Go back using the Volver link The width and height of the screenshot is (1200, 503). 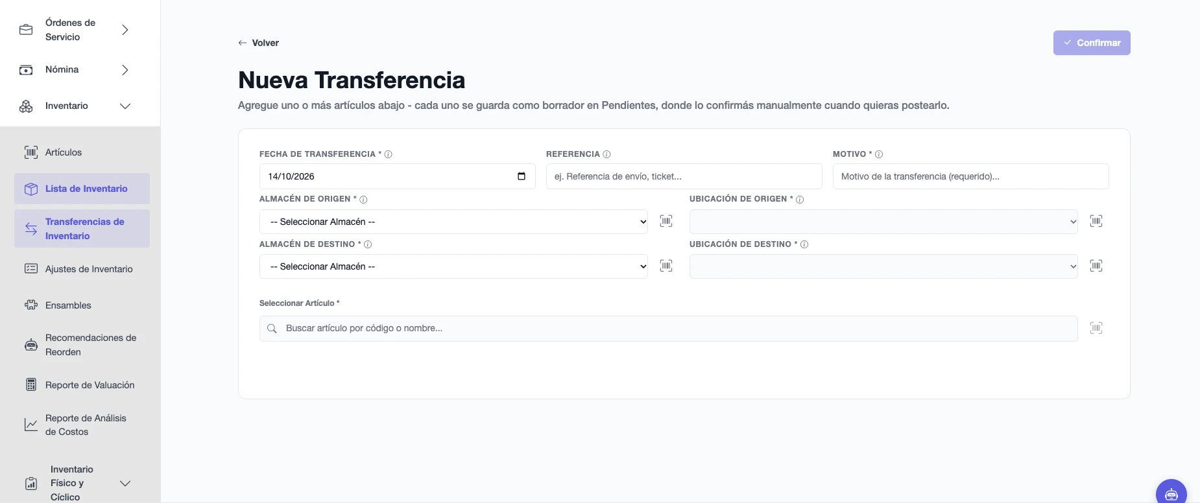click(258, 43)
